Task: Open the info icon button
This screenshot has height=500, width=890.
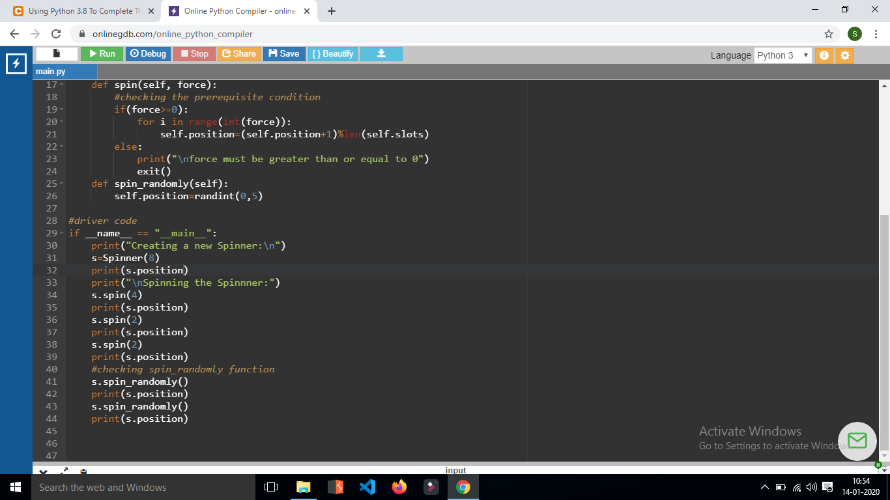Action: click(824, 55)
